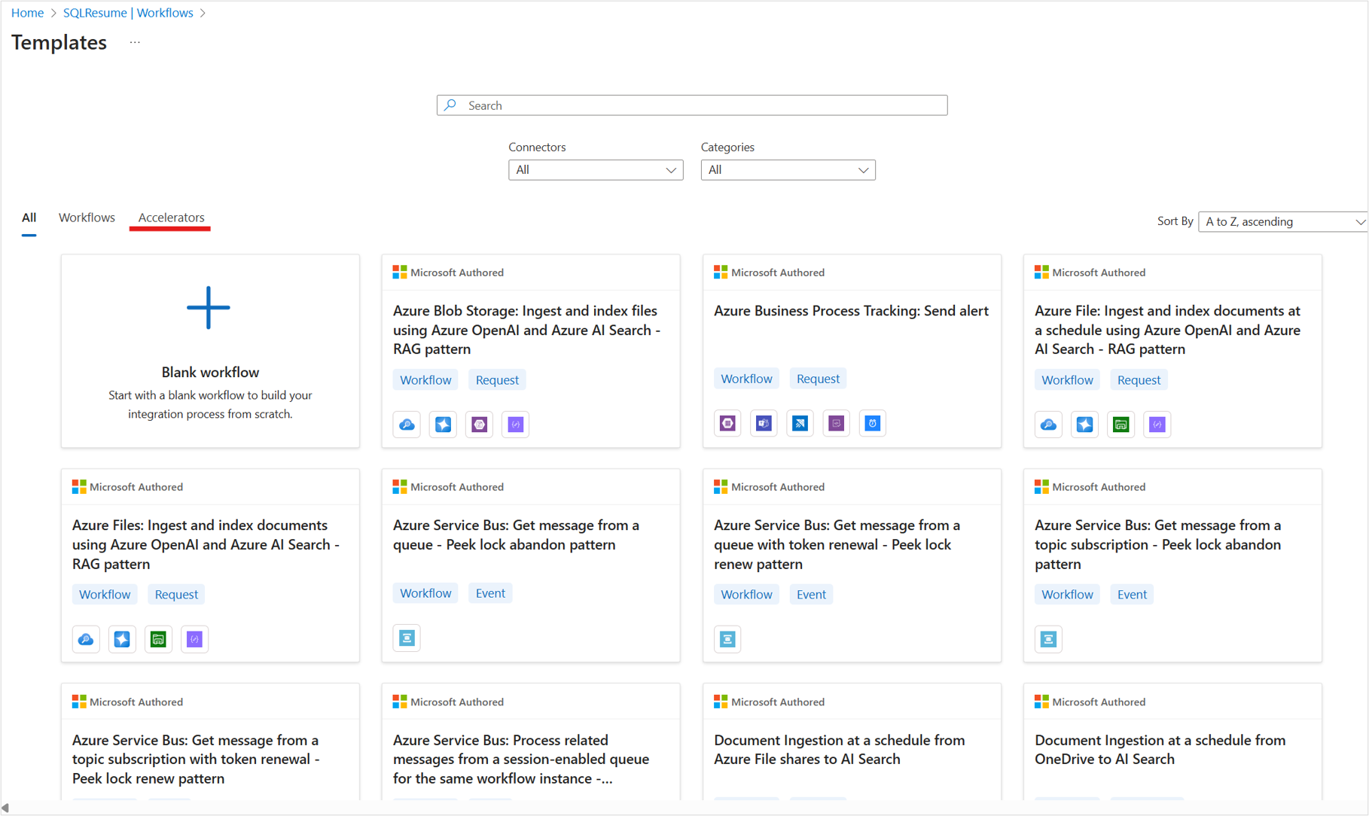Click into the template Search field
Screen dimensions: 1369x816
(x=700, y=105)
